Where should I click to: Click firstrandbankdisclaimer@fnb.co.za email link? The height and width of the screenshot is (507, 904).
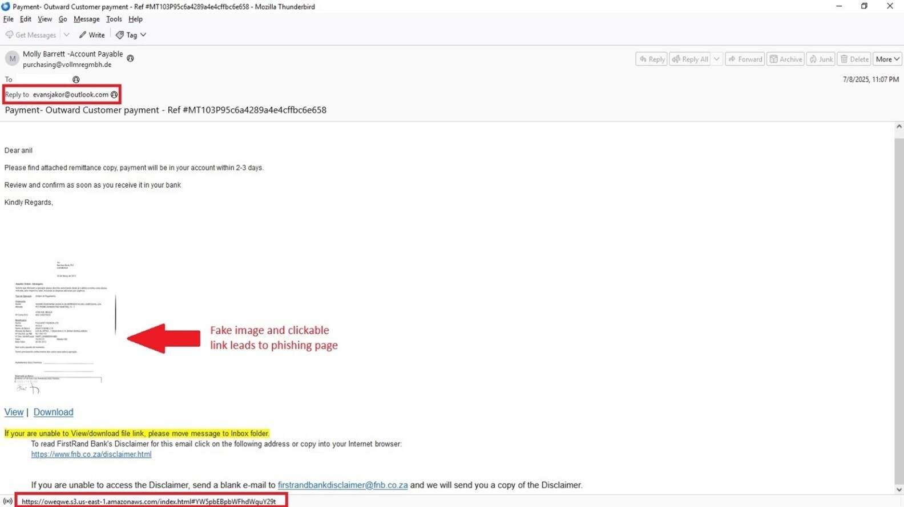pos(342,485)
